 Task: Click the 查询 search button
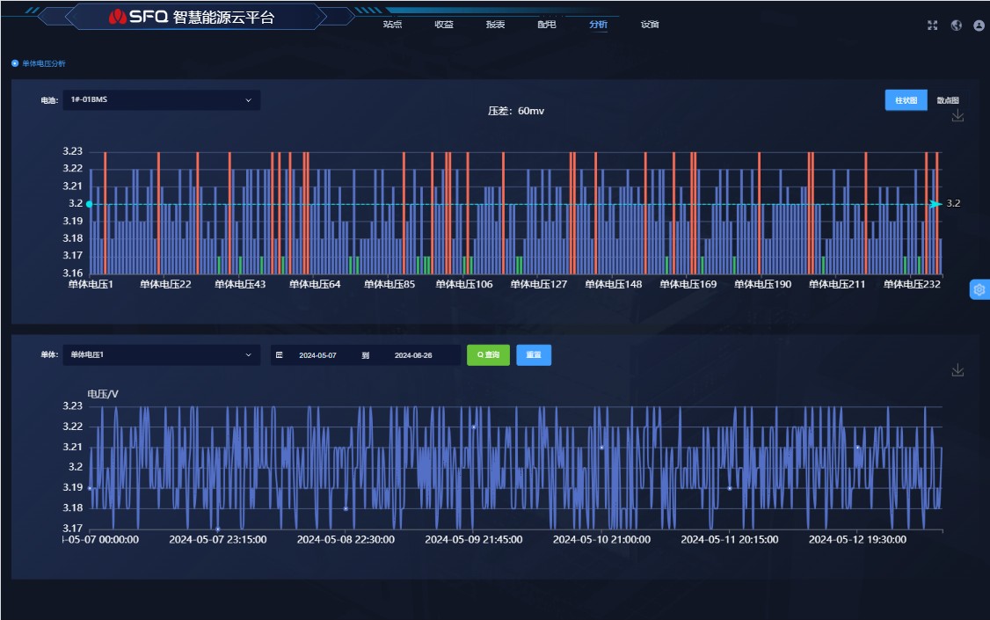click(488, 354)
